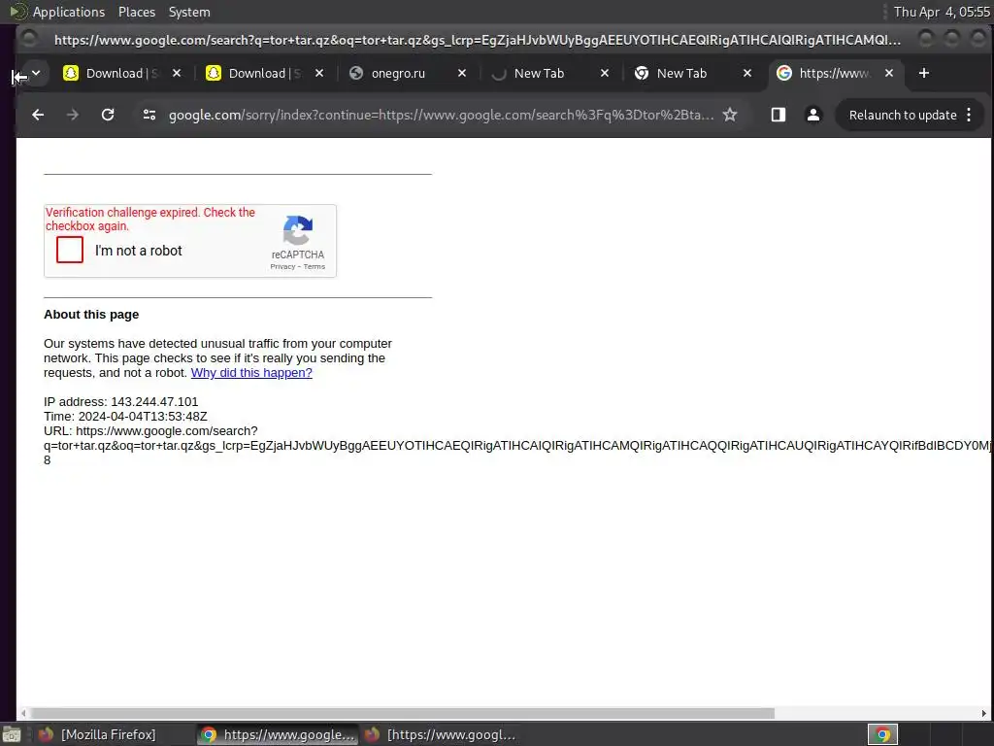This screenshot has width=994, height=746.
Task: Click Relaunch to update button
Action: pos(902,115)
